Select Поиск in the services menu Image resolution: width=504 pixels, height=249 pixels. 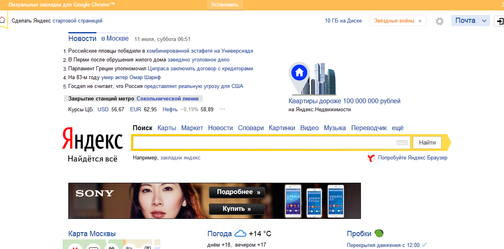pos(143,128)
